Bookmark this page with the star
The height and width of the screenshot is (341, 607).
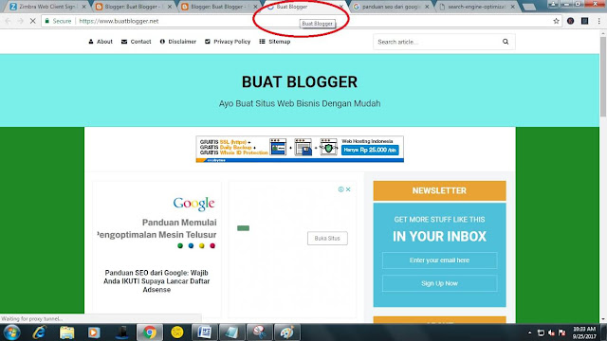point(557,21)
